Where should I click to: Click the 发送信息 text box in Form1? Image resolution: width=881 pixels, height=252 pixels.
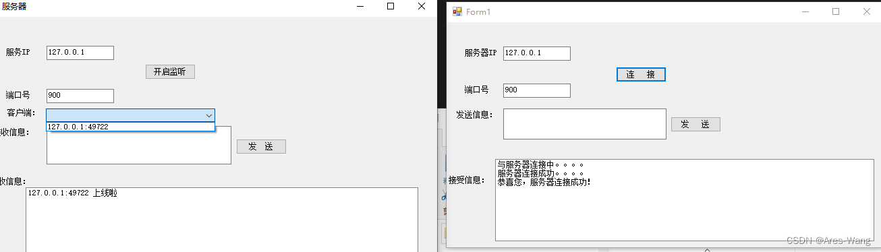click(x=585, y=124)
